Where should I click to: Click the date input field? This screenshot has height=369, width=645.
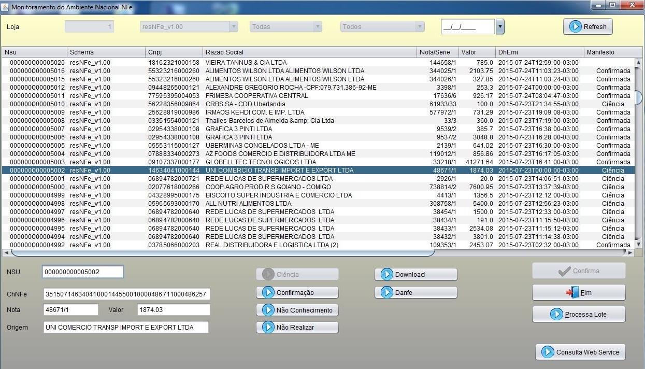468,26
